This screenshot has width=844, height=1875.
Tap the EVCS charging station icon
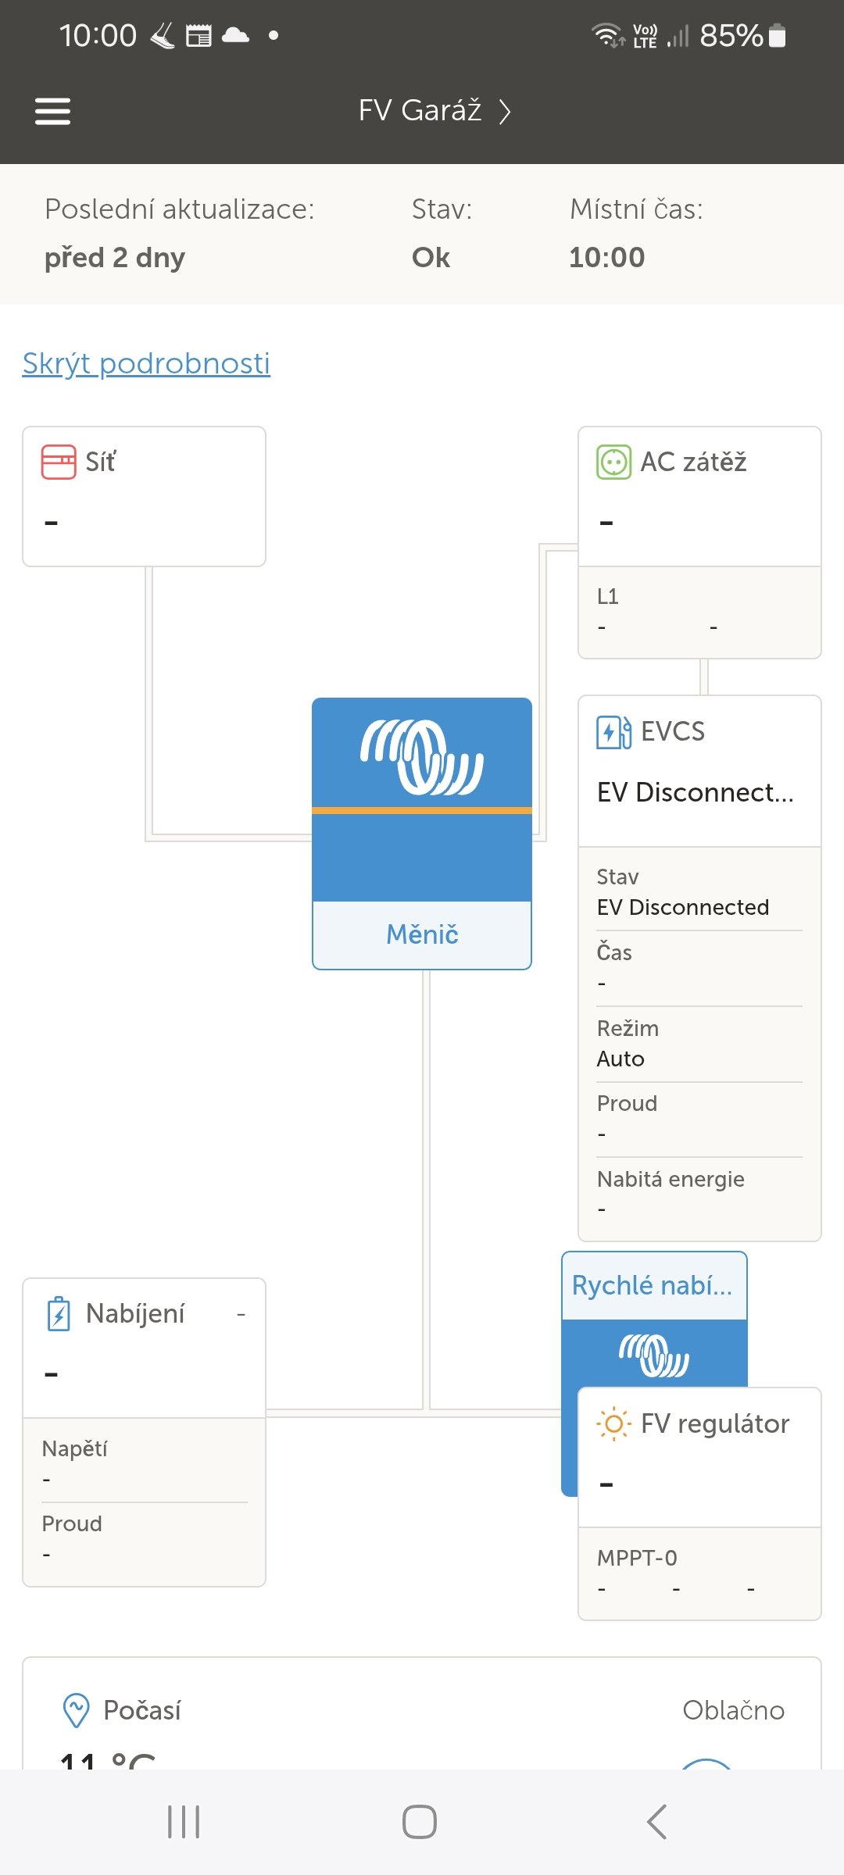pos(613,732)
